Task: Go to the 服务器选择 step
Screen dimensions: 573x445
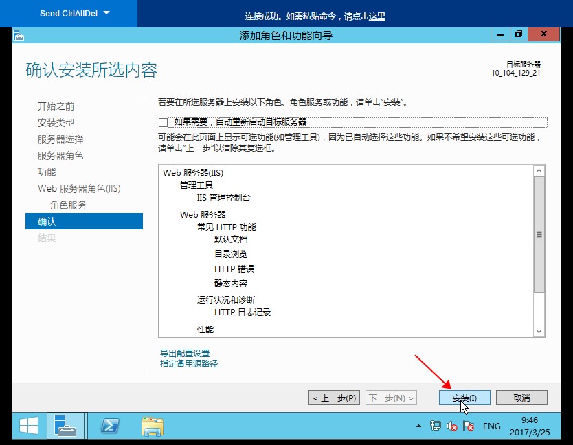Action: coord(60,139)
